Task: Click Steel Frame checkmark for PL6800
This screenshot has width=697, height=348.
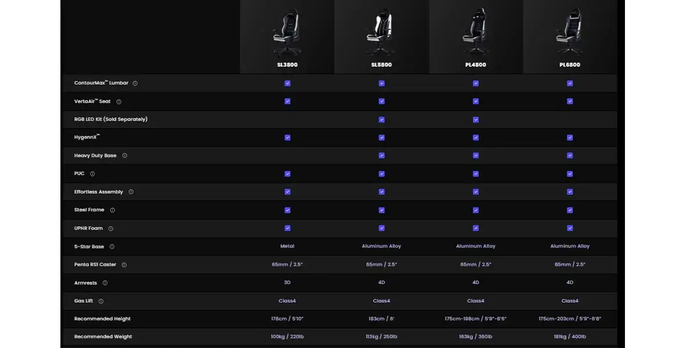Action: 570,210
